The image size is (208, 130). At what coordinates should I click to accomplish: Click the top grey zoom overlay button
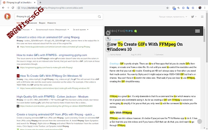[108, 33]
